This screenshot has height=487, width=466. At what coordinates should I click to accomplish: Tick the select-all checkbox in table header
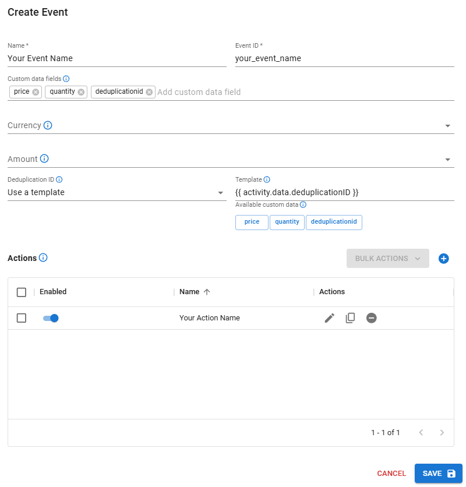click(22, 292)
